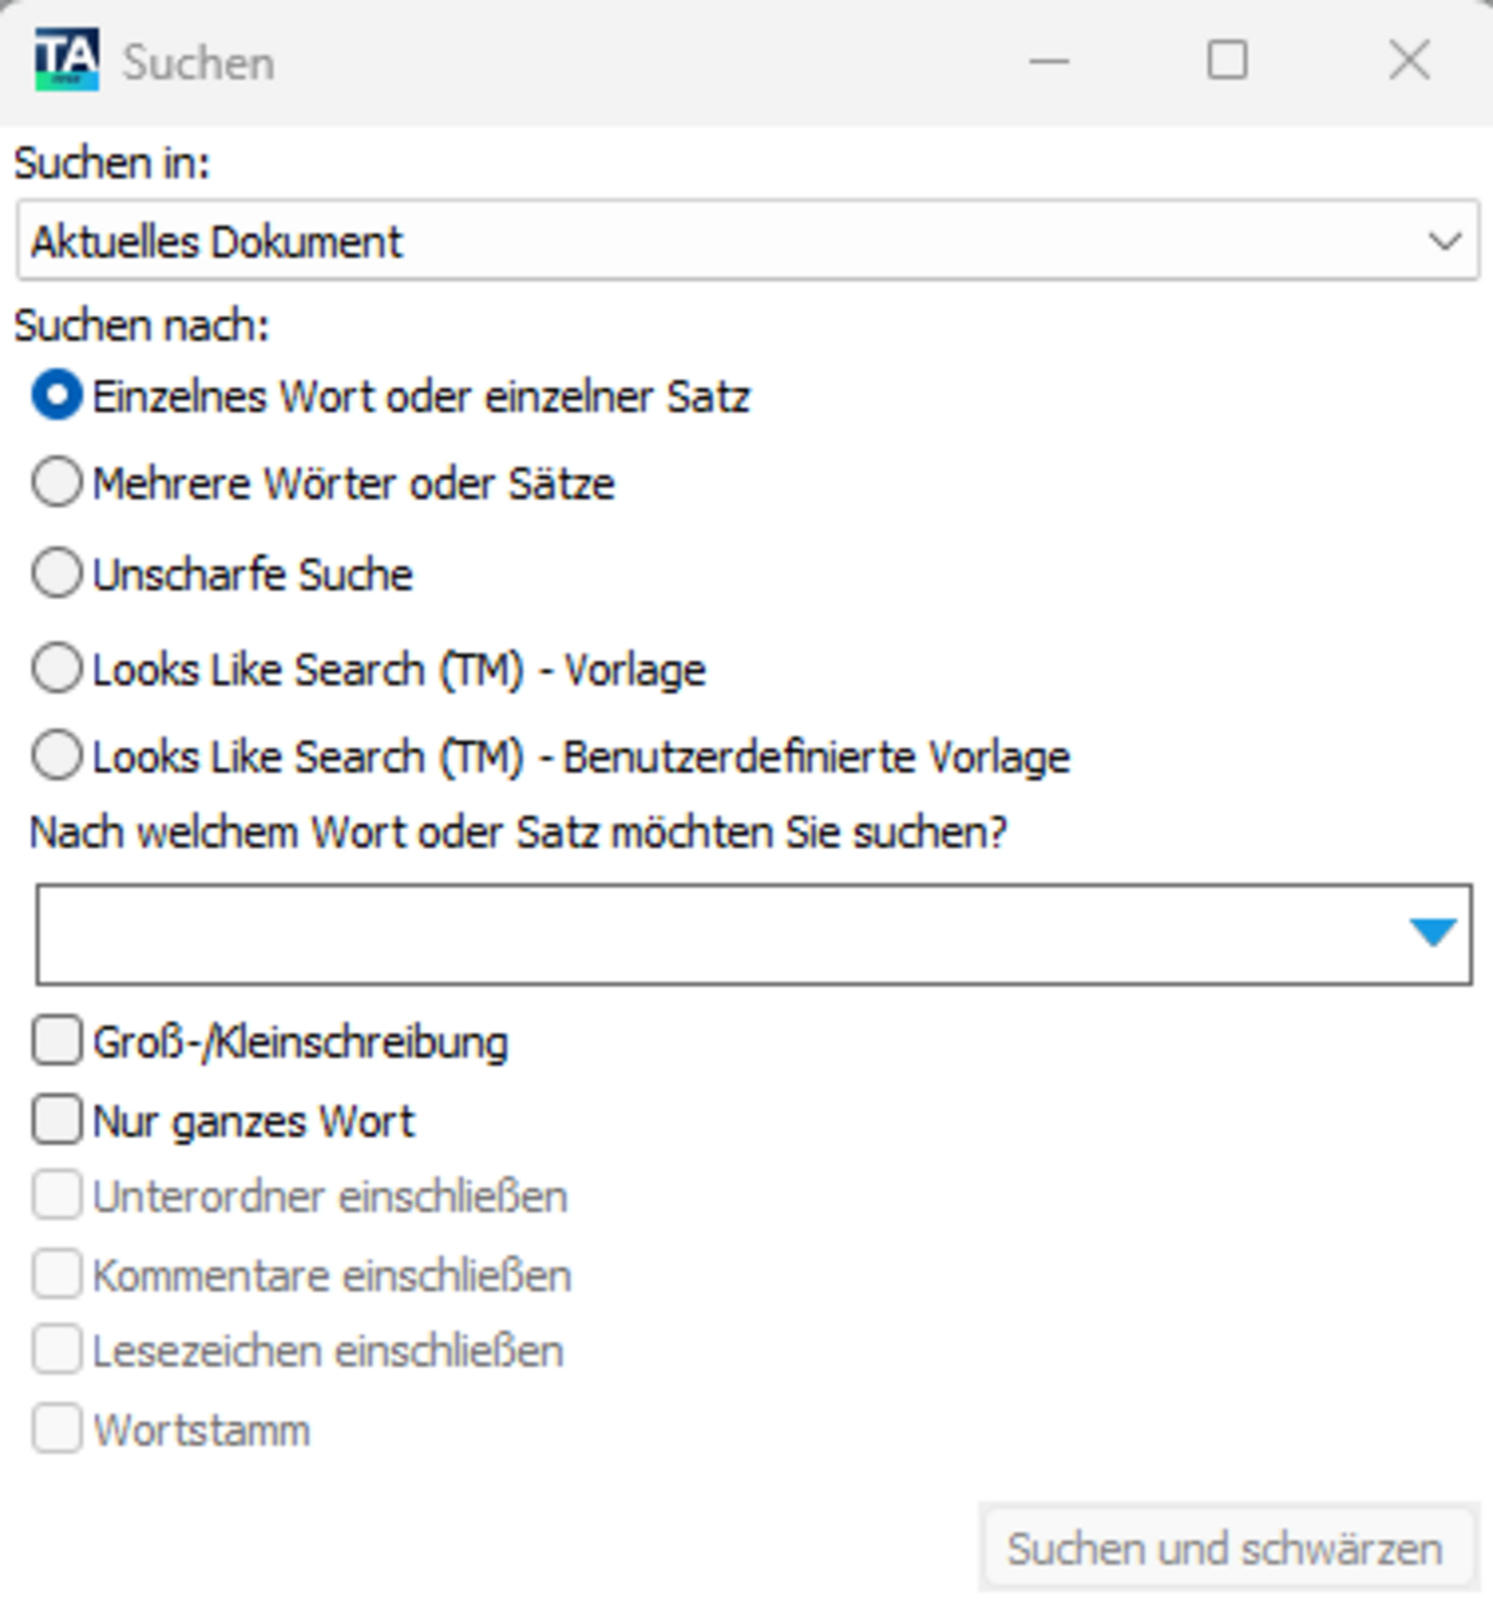Select Looks Like Search 'Benutzerdefinierte Vorlage' option

coord(57,756)
